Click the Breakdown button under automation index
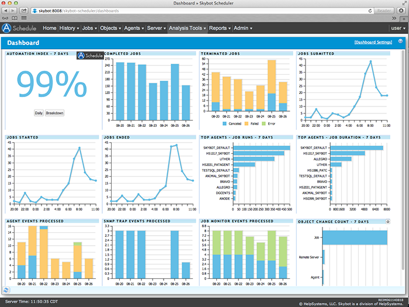The image size is (409, 307). coord(54,113)
